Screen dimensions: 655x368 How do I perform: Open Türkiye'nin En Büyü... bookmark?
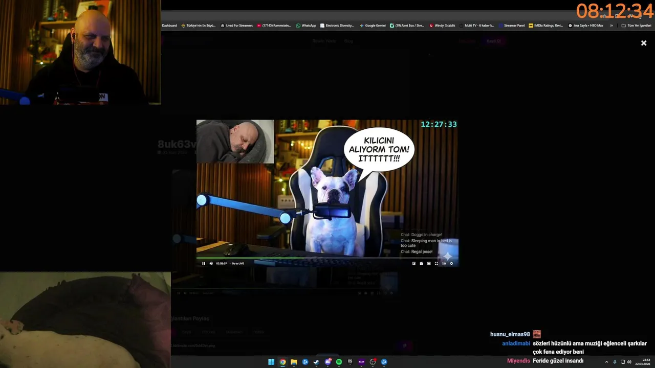pyautogui.click(x=199, y=26)
